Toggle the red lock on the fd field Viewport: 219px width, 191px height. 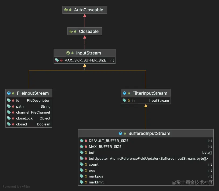13,100
